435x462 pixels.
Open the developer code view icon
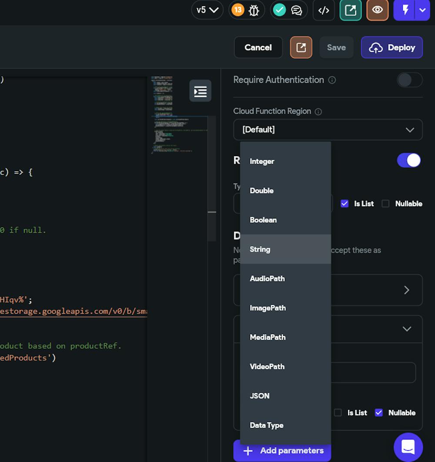pyautogui.click(x=324, y=10)
